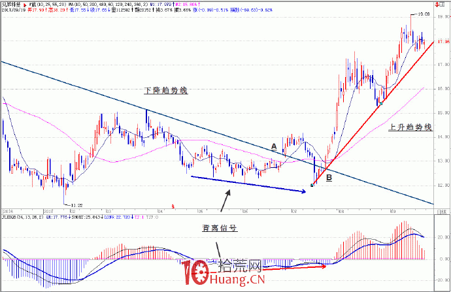Click the stock name 兄弟科技 in the header
The width and height of the screenshot is (451, 292).
tap(11, 5)
